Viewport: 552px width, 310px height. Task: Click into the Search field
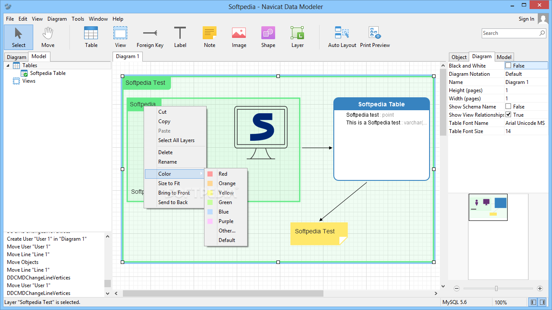[x=510, y=33]
